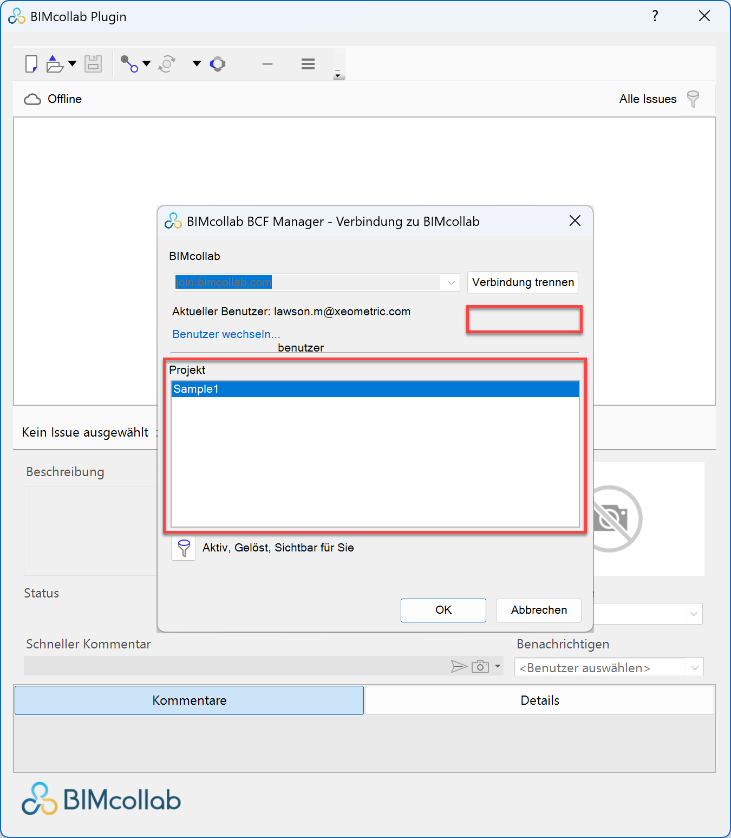Select the Sample1 project in the list
Screen dimensions: 731x838
pyautogui.click(x=375, y=389)
